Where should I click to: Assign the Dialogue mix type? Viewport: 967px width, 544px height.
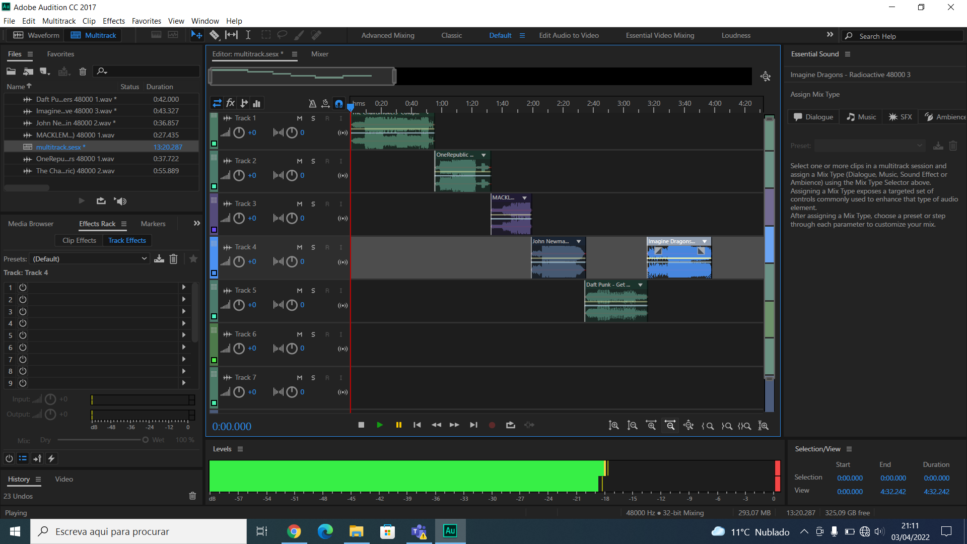coord(813,117)
